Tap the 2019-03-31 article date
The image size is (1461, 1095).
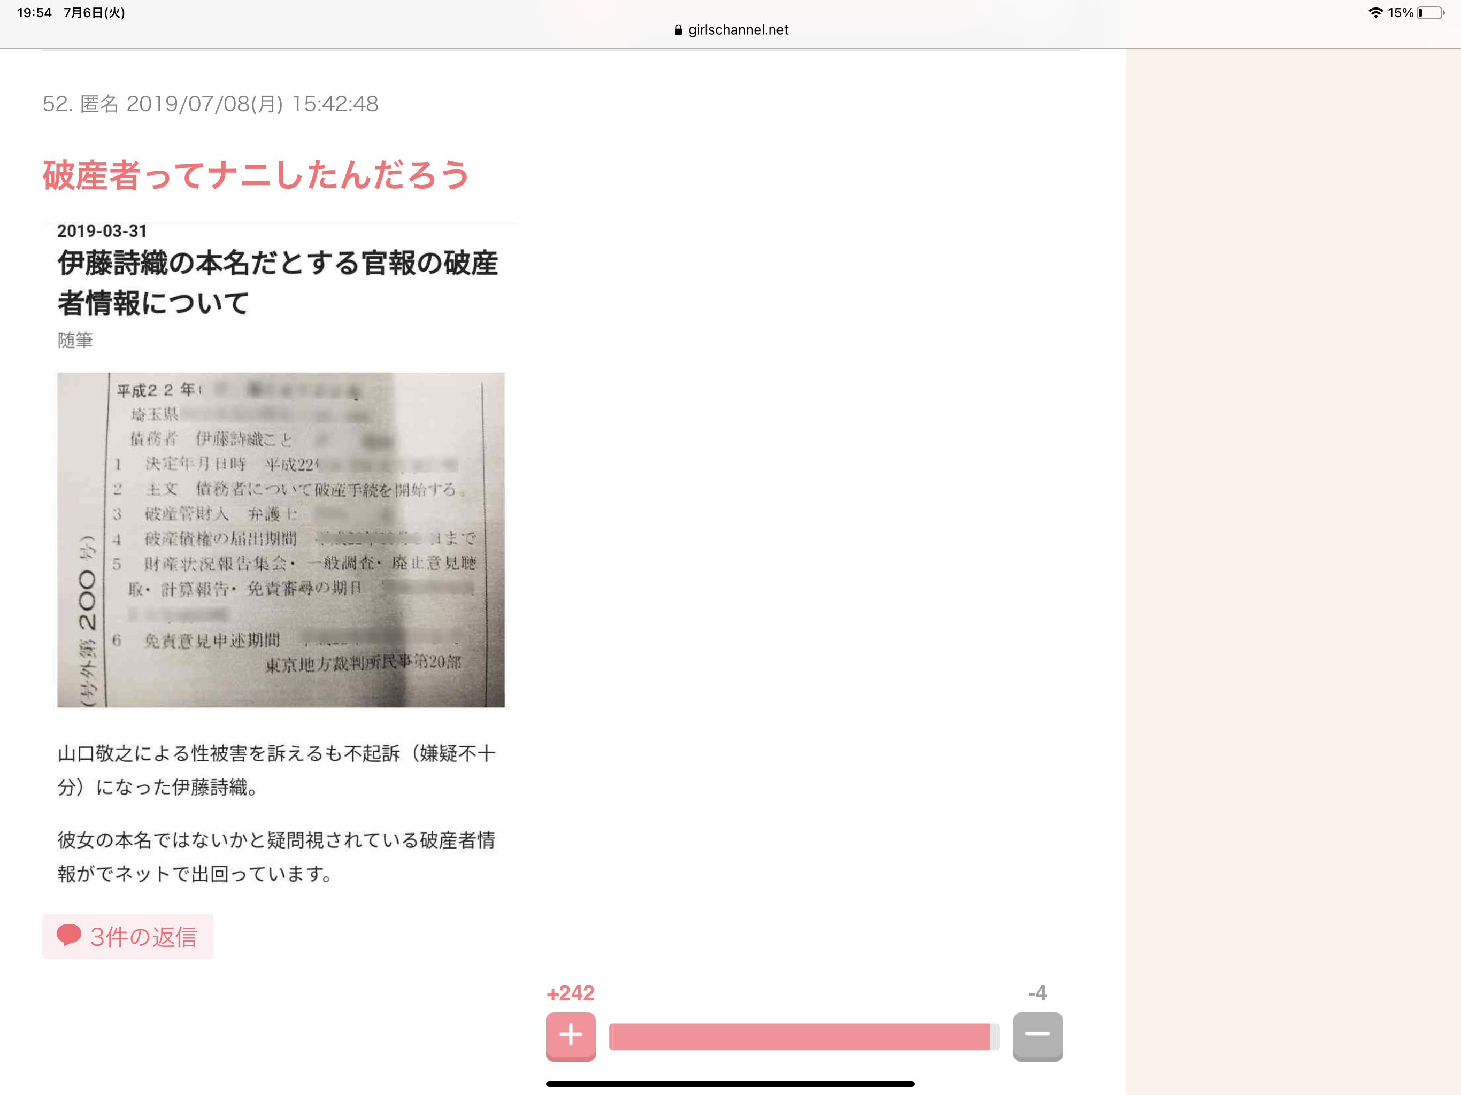click(x=102, y=230)
